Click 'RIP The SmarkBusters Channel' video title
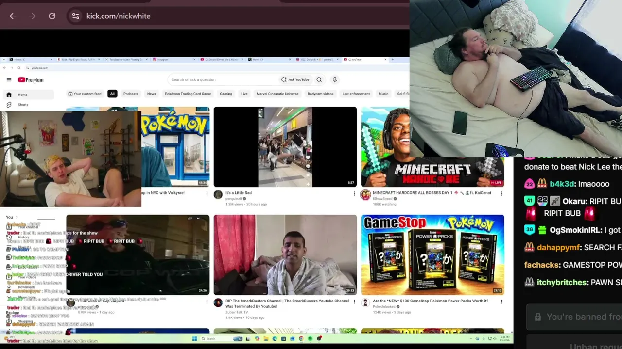 [x=287, y=303]
